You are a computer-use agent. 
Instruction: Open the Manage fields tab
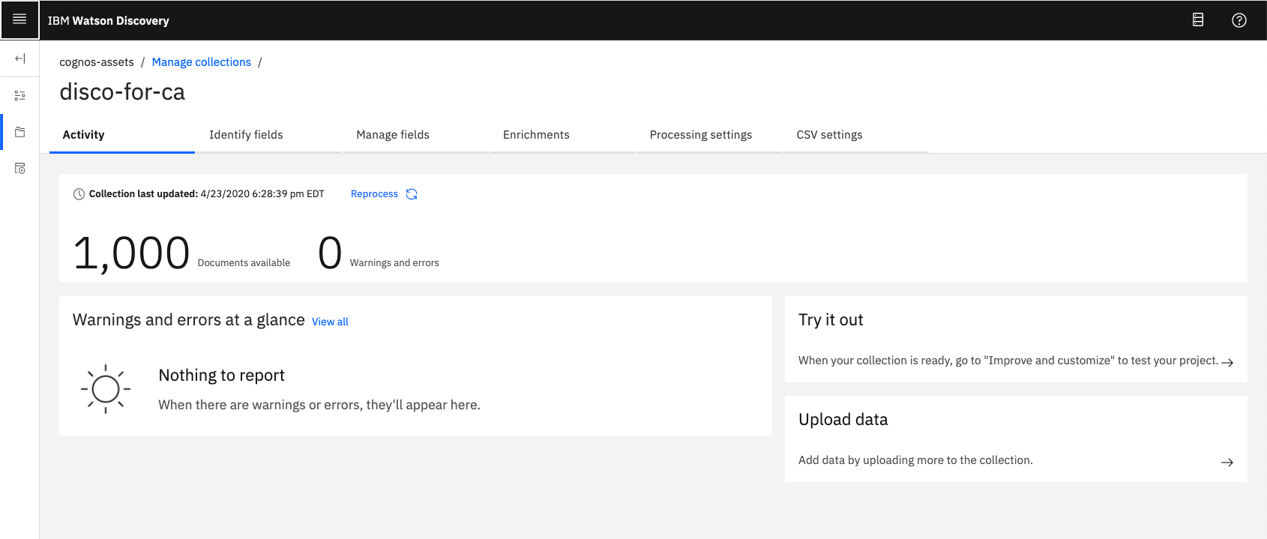(415, 135)
